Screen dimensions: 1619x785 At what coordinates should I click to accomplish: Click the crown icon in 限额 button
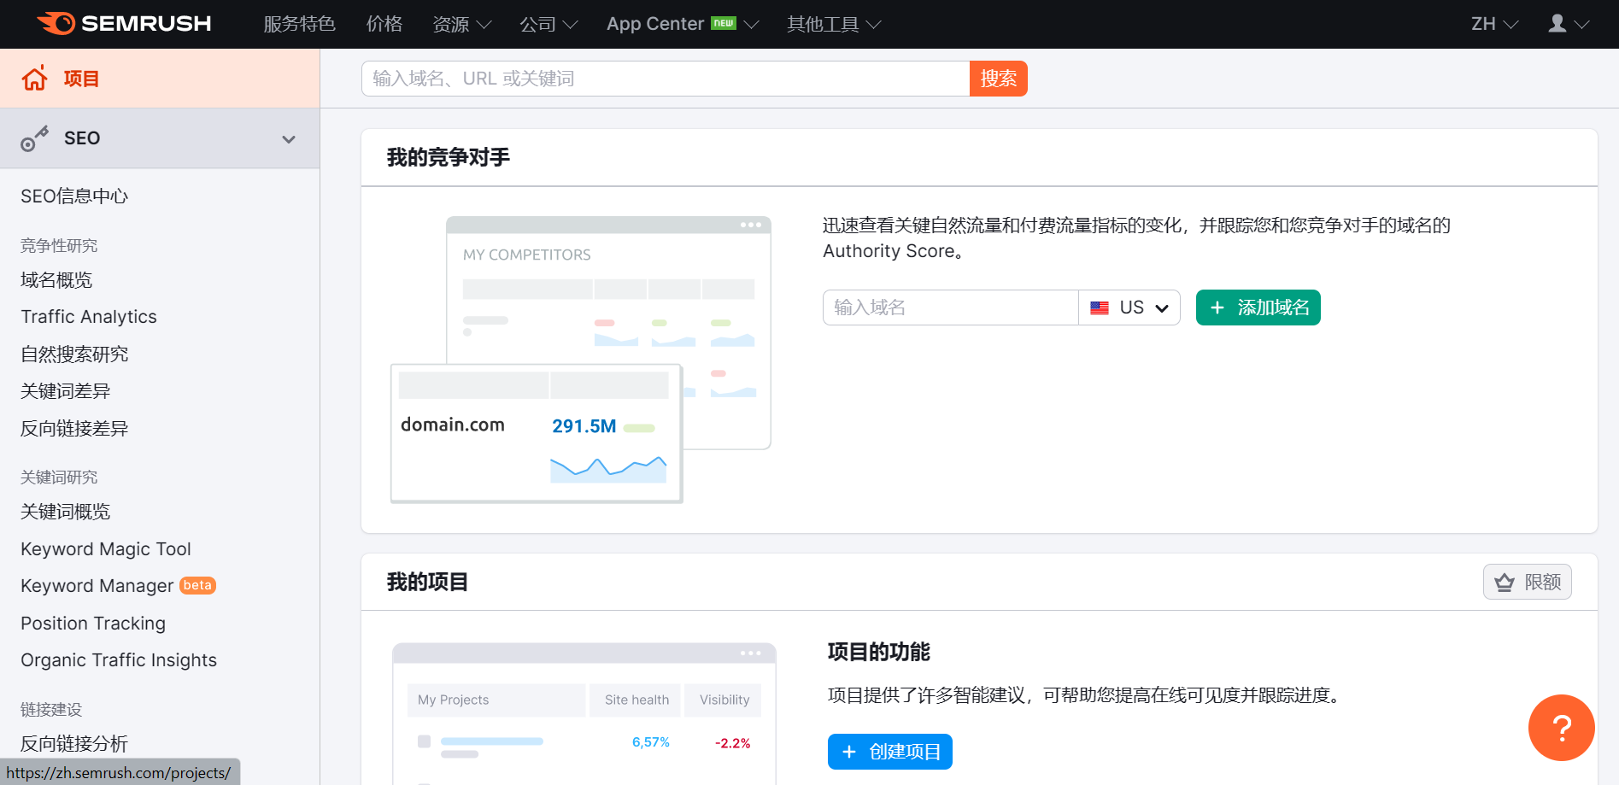point(1505,583)
